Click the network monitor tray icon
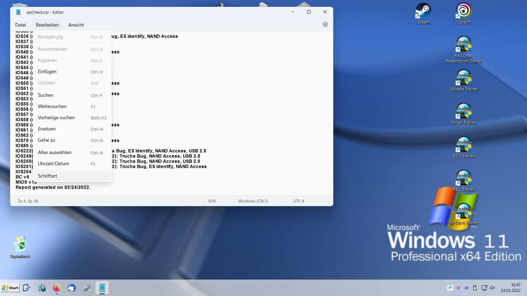 pos(484,288)
